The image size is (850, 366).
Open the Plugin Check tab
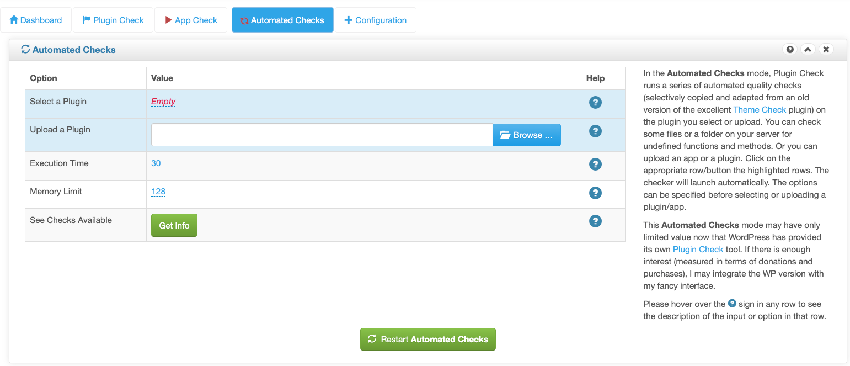[x=113, y=19]
